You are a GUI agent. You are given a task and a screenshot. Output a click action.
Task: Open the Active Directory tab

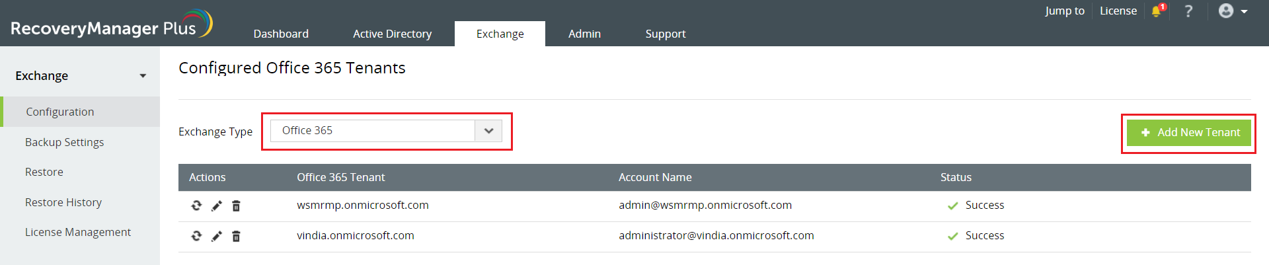coord(392,34)
